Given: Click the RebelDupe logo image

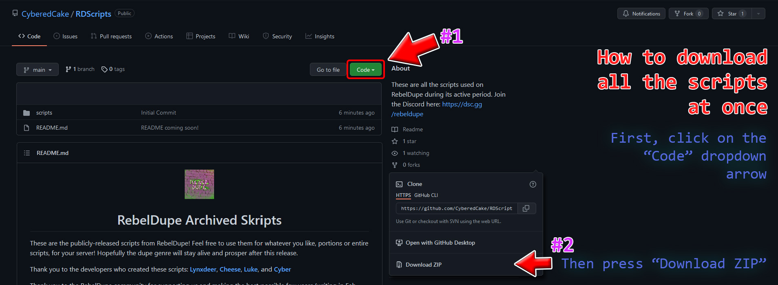Looking at the screenshot, I should (199, 184).
